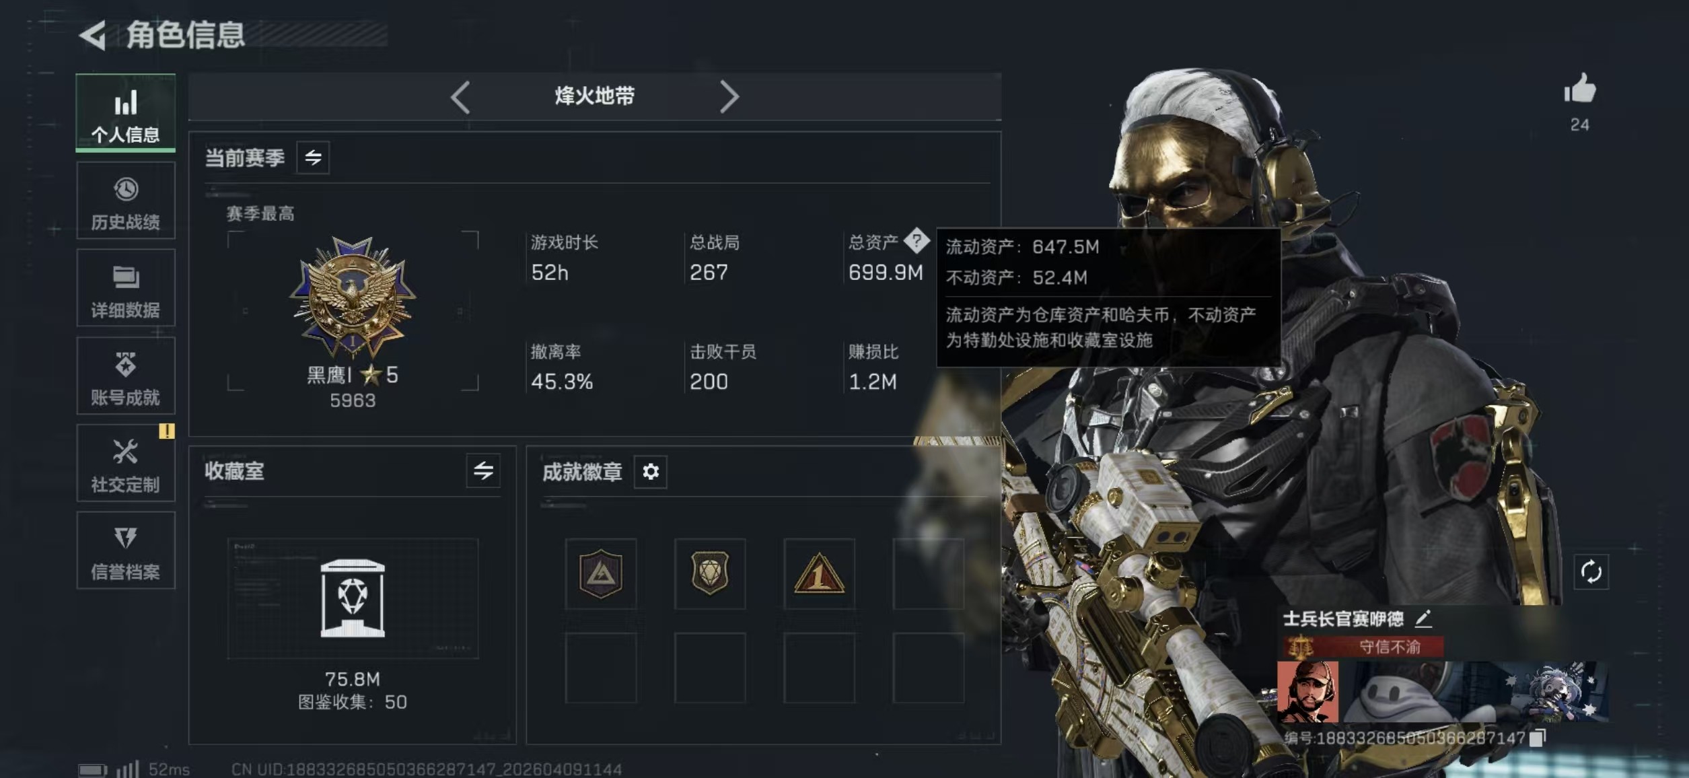
Task: Open the 信誉档案 tab
Action: [126, 551]
